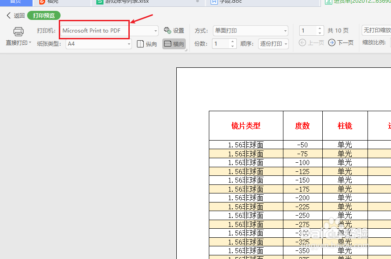391x259 pixels.
Task: Click the -275 degree cell
Action: pyautogui.click(x=302, y=225)
